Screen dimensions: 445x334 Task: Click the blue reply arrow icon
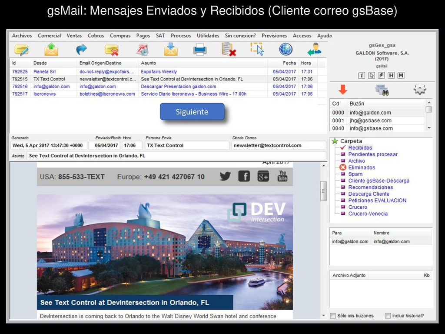point(81,50)
